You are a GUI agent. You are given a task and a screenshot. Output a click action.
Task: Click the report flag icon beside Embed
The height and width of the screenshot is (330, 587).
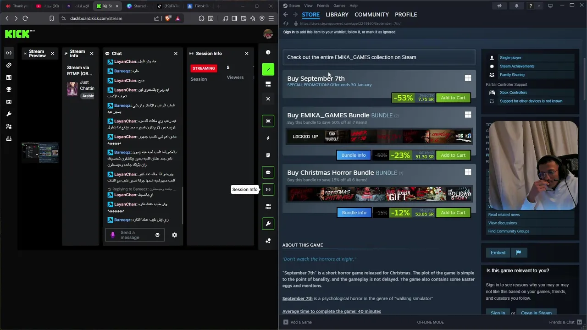click(x=519, y=253)
